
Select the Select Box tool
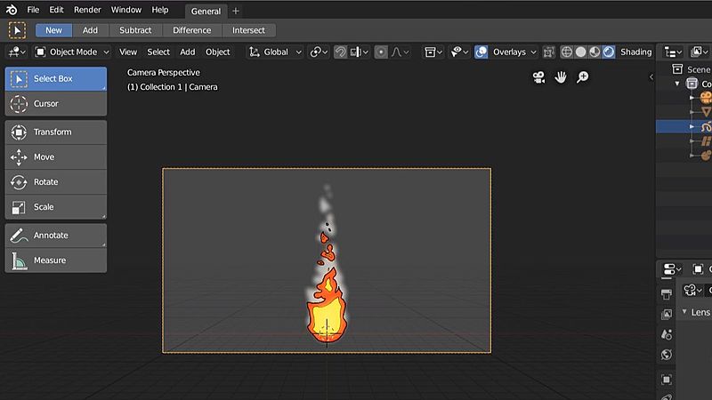pyautogui.click(x=56, y=78)
